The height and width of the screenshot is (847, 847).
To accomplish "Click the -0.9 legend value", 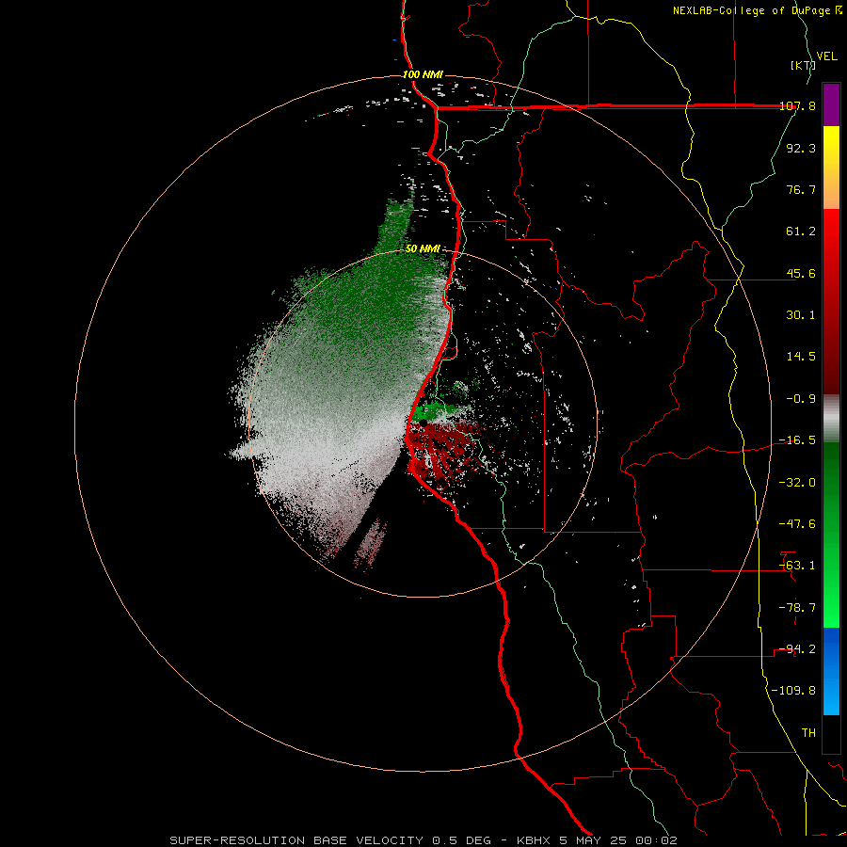I will click(801, 399).
